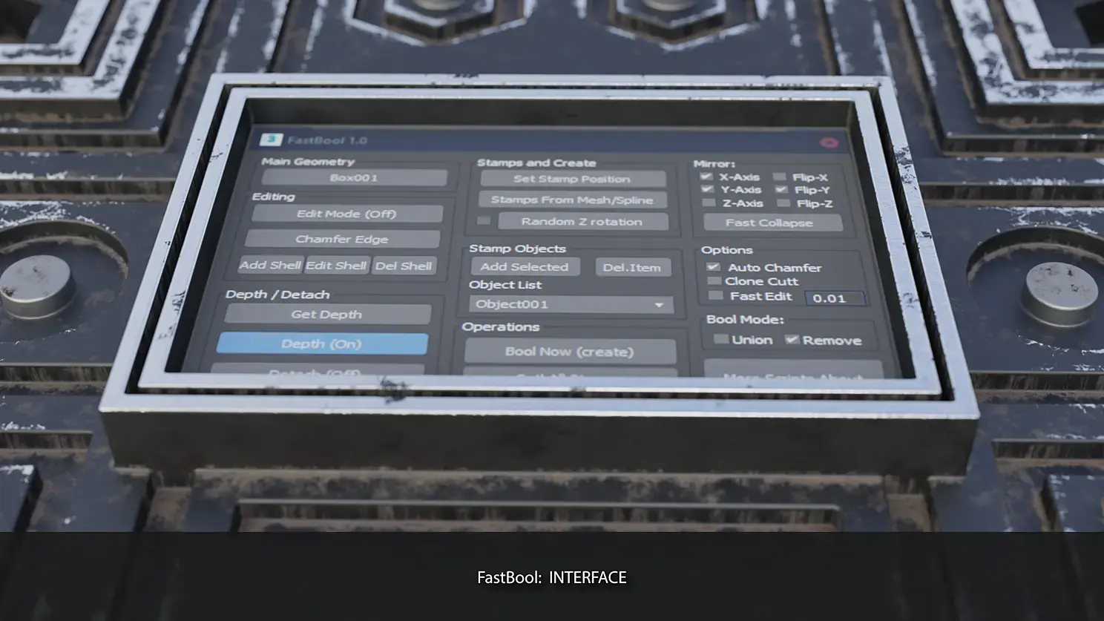Uncheck the X-Axis mirror checkbox
Image resolution: width=1104 pixels, height=621 pixels.
tap(706, 177)
